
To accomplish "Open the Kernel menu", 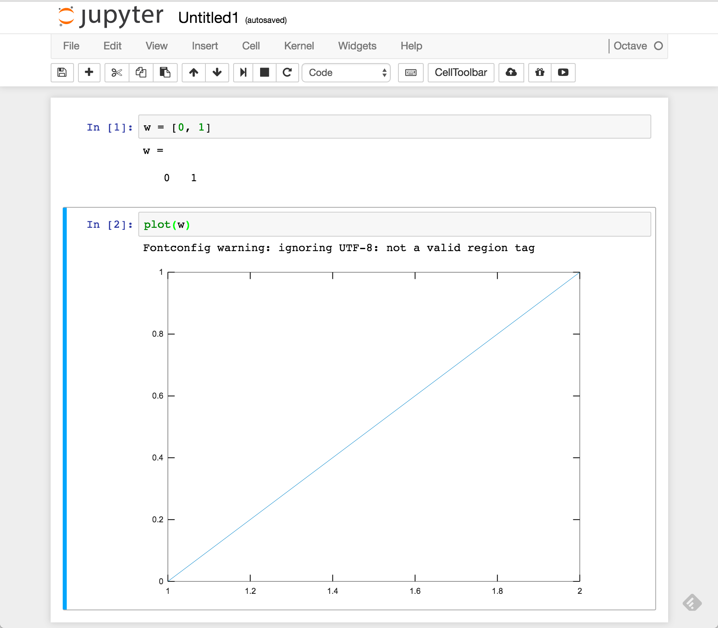I will 299,46.
